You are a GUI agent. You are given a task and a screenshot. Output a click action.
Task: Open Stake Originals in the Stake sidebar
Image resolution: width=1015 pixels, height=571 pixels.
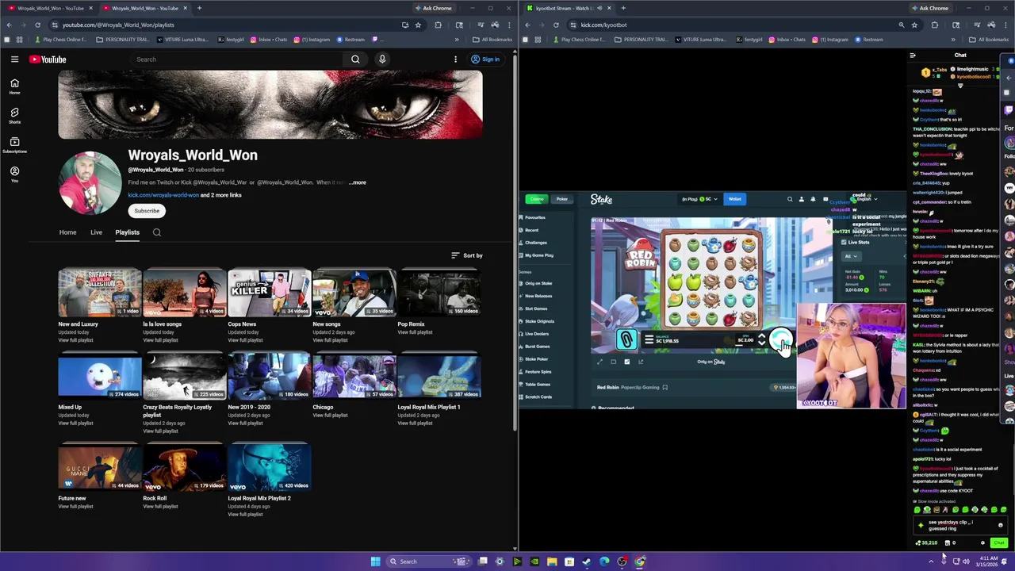(x=539, y=321)
